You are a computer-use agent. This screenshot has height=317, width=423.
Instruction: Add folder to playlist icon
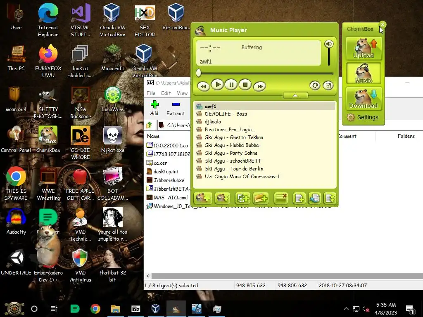pyautogui.click(x=261, y=199)
